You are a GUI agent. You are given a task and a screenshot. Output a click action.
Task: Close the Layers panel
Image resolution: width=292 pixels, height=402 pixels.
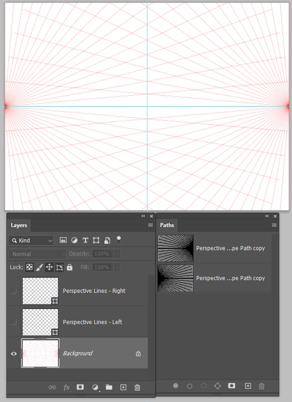point(151,216)
